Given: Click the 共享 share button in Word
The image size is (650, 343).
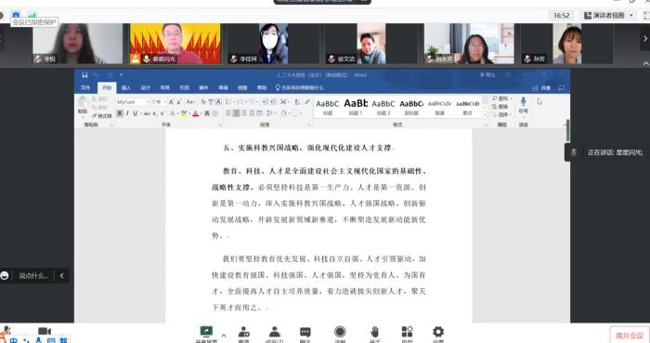Looking at the screenshot, I should tap(541, 88).
